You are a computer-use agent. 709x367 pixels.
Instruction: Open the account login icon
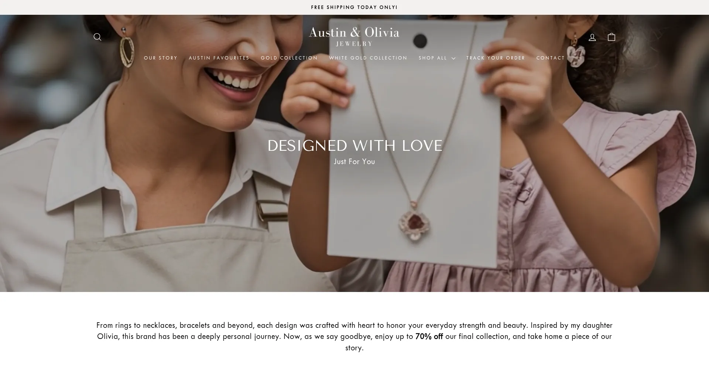point(592,37)
